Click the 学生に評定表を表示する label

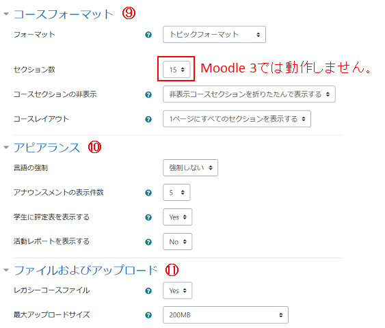point(51,217)
